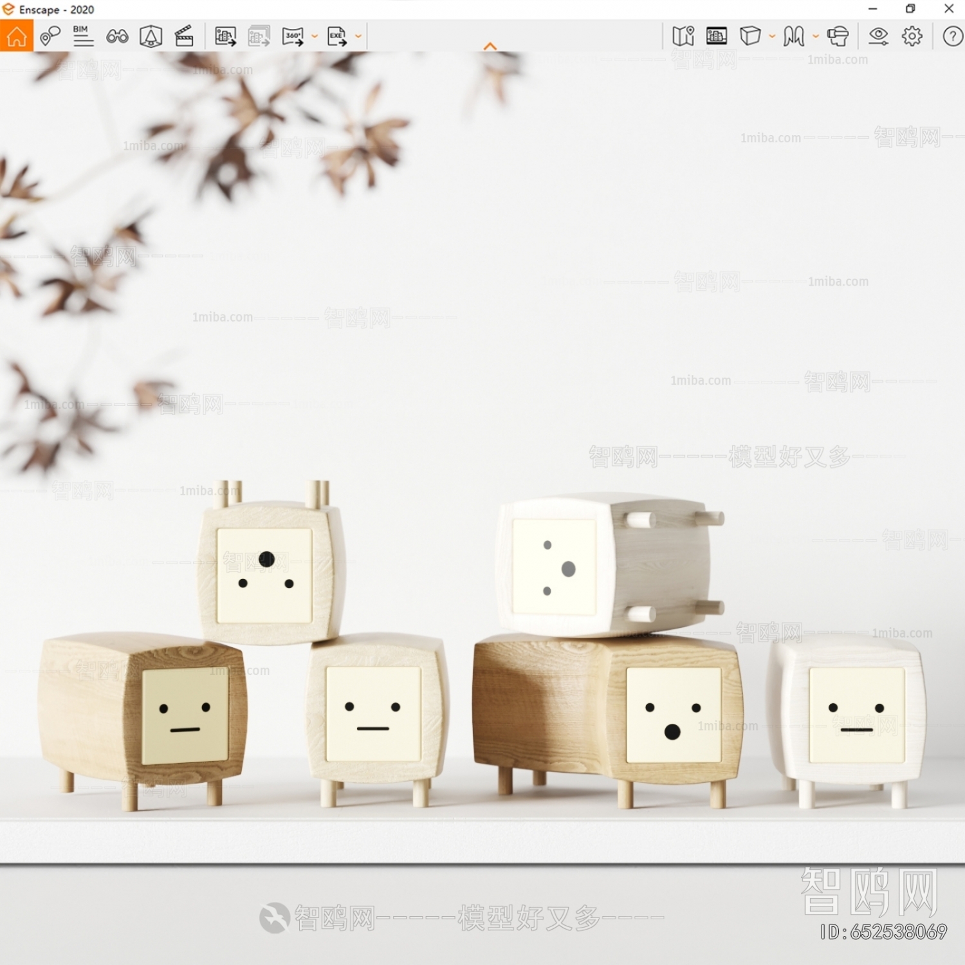Click the greyed-out Batch Rendering icon
965x965 pixels.
(259, 37)
